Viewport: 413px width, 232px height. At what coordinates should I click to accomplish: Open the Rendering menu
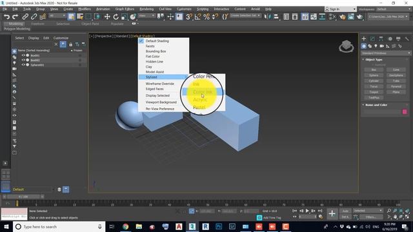pyautogui.click(x=146, y=9)
